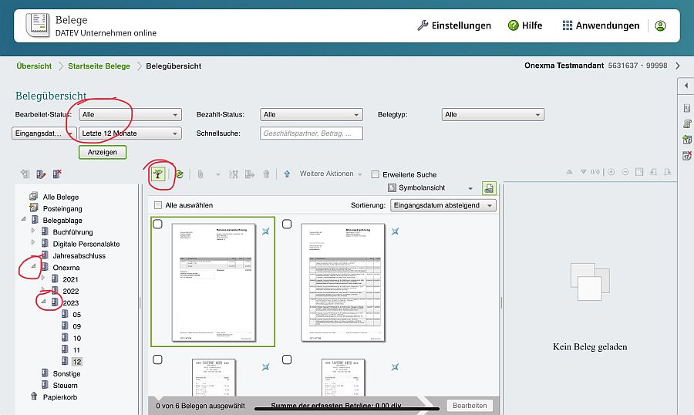Click the rotate left icon in viewer
The image size is (694, 415).
(653, 172)
